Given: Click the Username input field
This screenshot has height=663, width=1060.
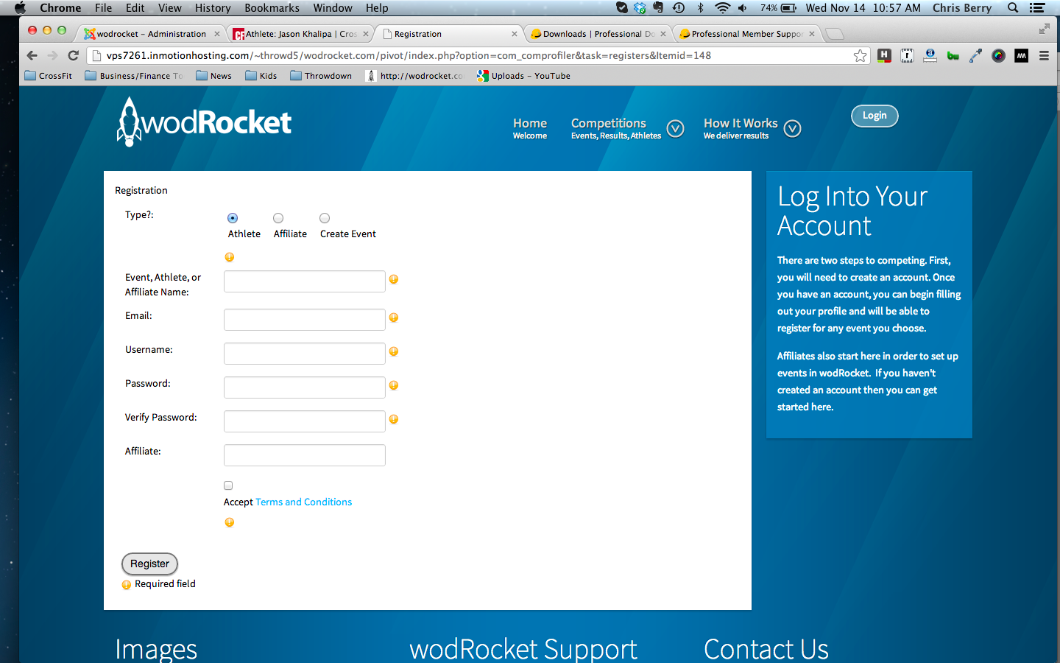Looking at the screenshot, I should click(305, 354).
